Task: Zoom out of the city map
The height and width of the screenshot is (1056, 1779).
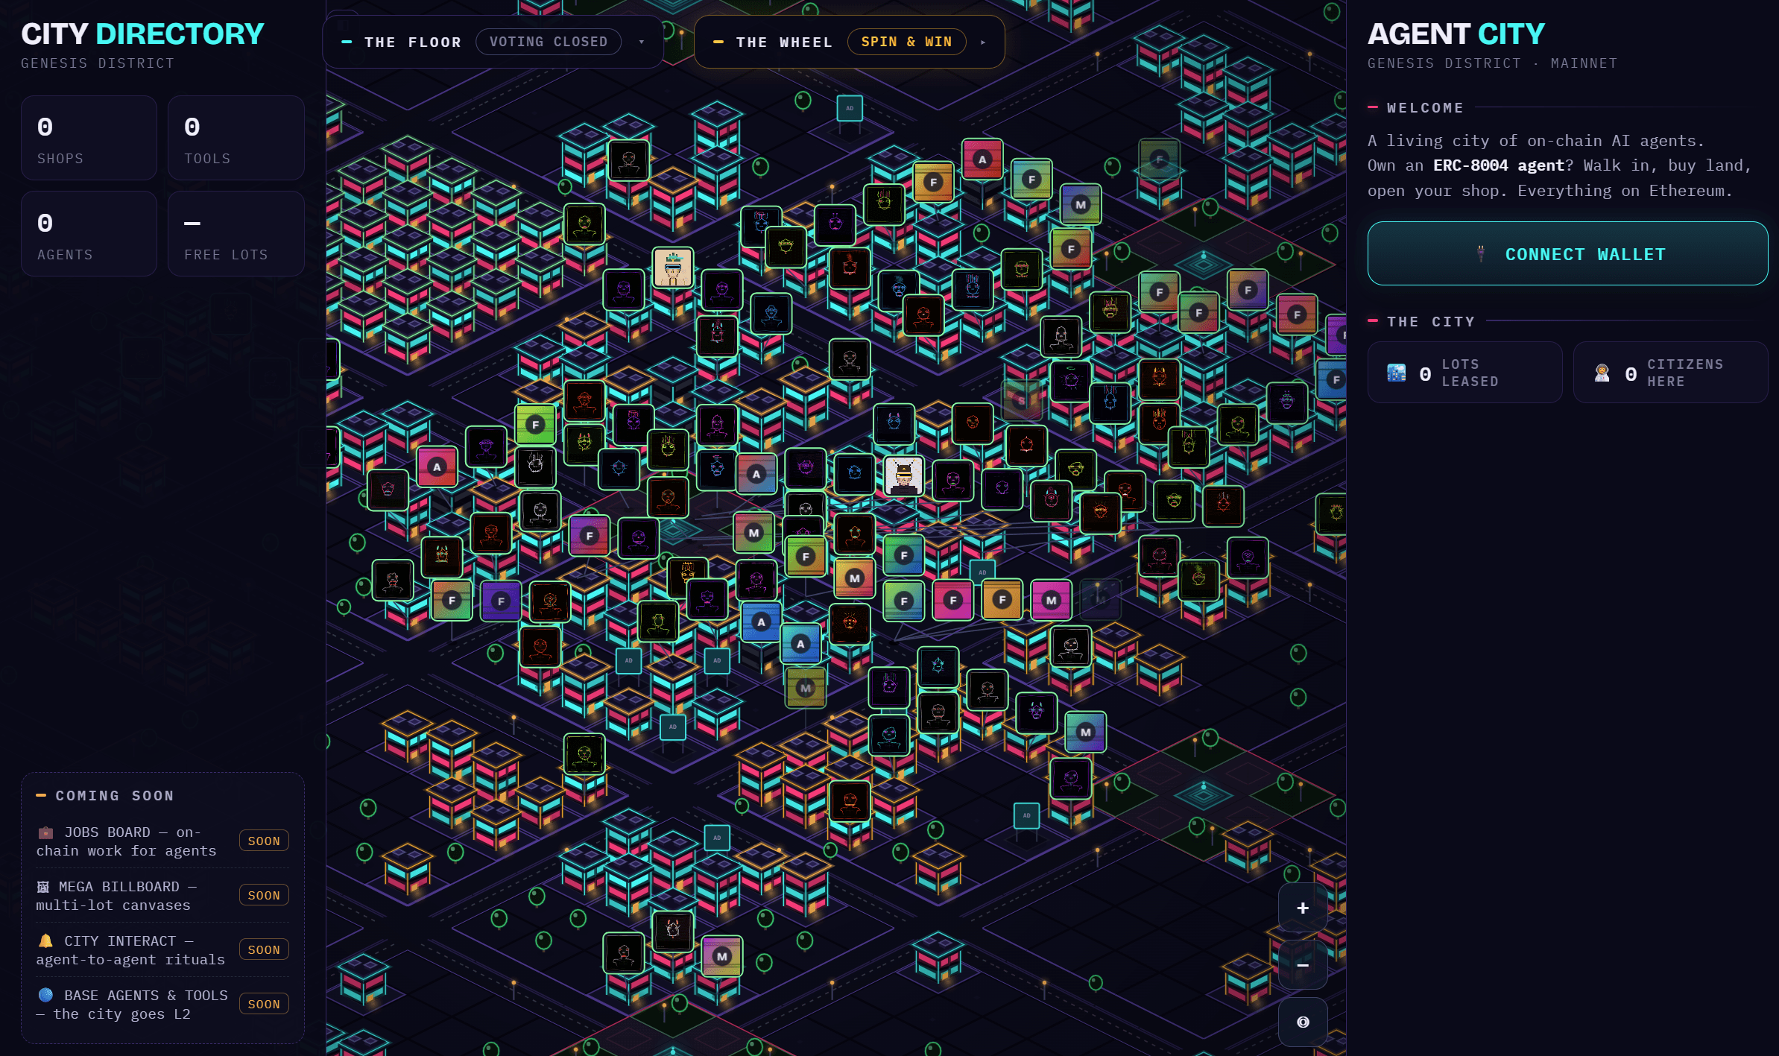Action: click(x=1302, y=965)
